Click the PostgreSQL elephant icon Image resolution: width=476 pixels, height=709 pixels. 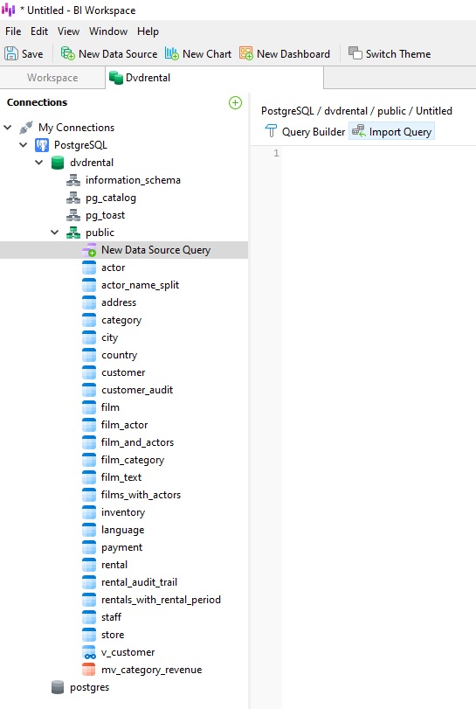coord(42,145)
